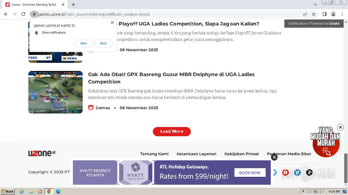
Task: Click the Notifications Powered by iZooto banner
Action: click(x=314, y=24)
